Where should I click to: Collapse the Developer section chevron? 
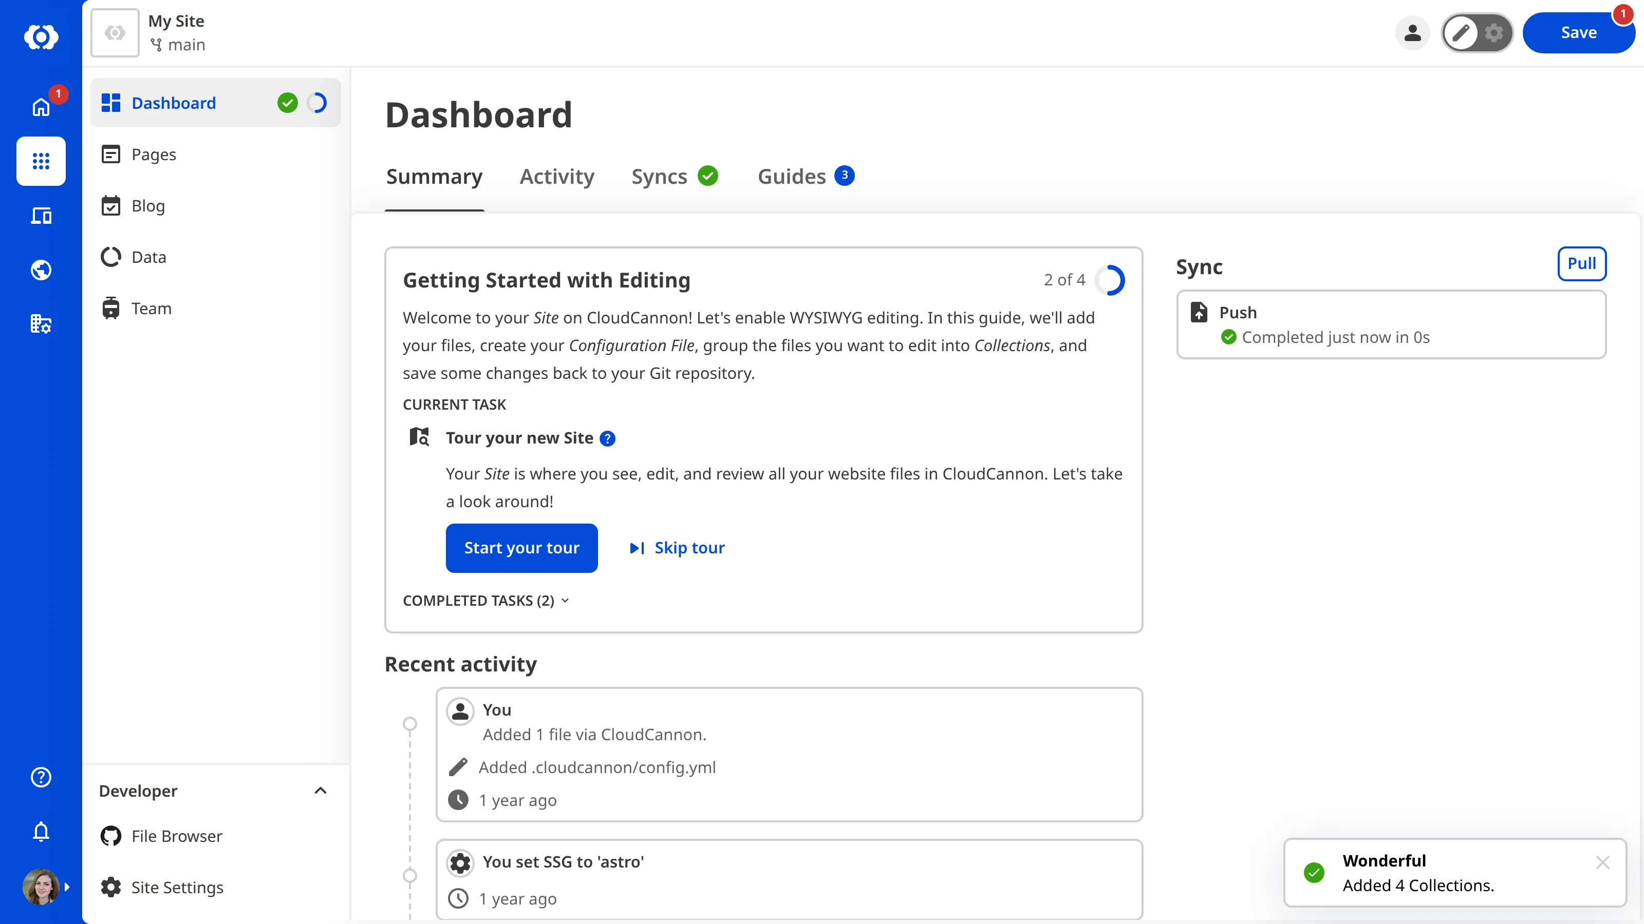pos(321,791)
